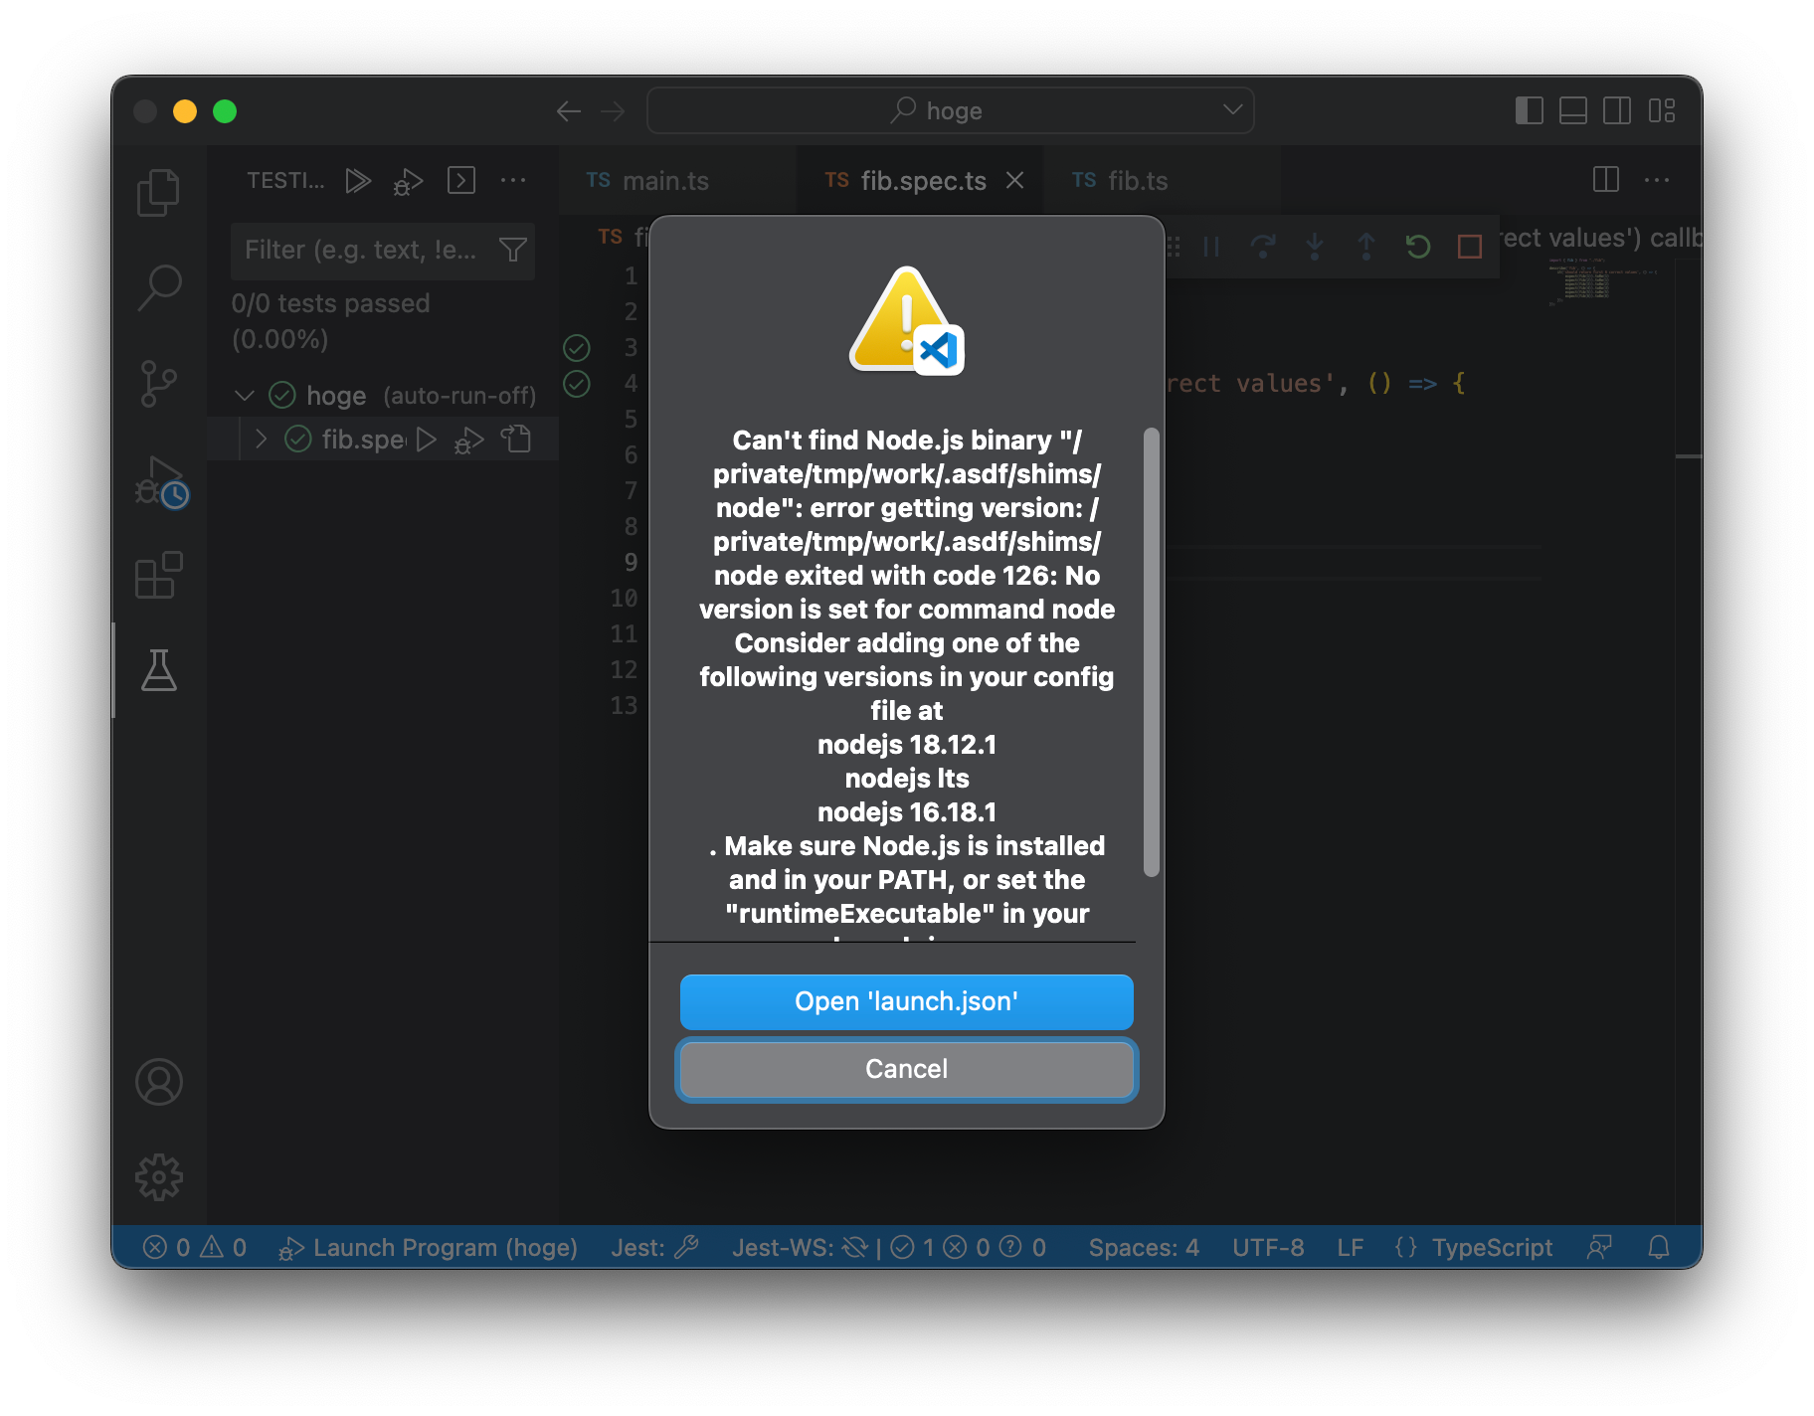The image size is (1814, 1416).
Task: Select the fib.spe test row label
Action: 364,439
